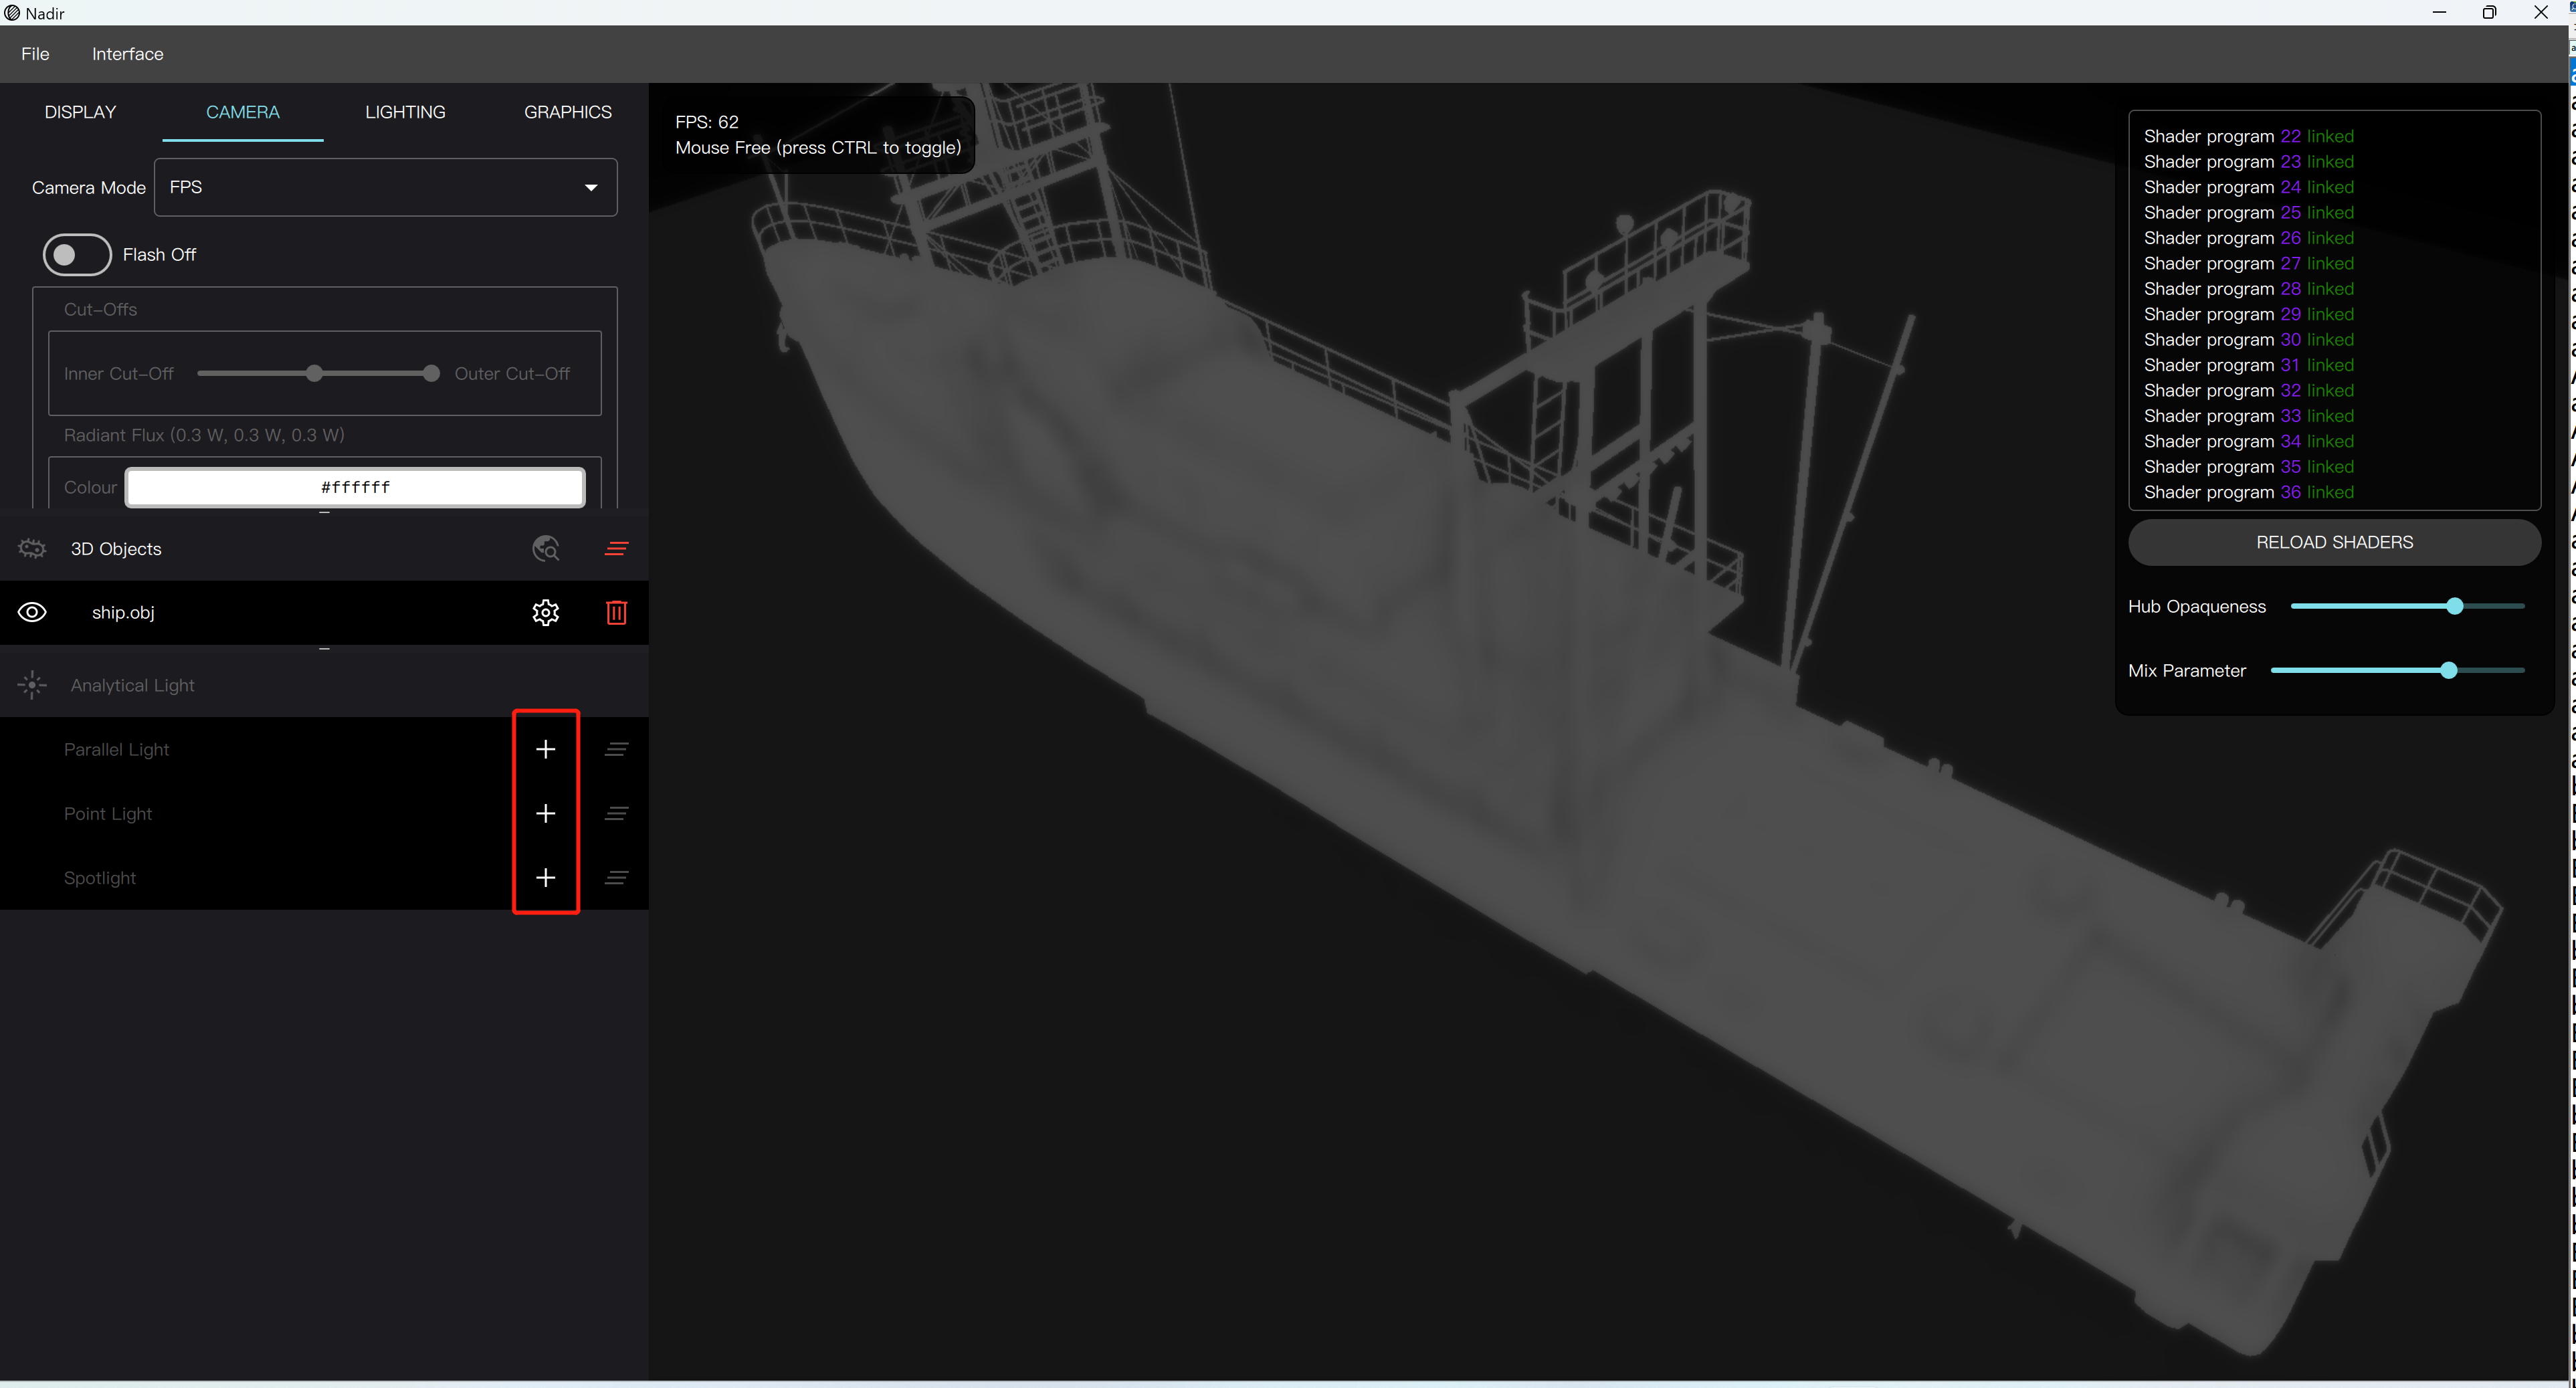Screen dimensions: 2576x1388
Task: Adjust the Hub Opaqueness slider handle
Action: (x=2454, y=606)
